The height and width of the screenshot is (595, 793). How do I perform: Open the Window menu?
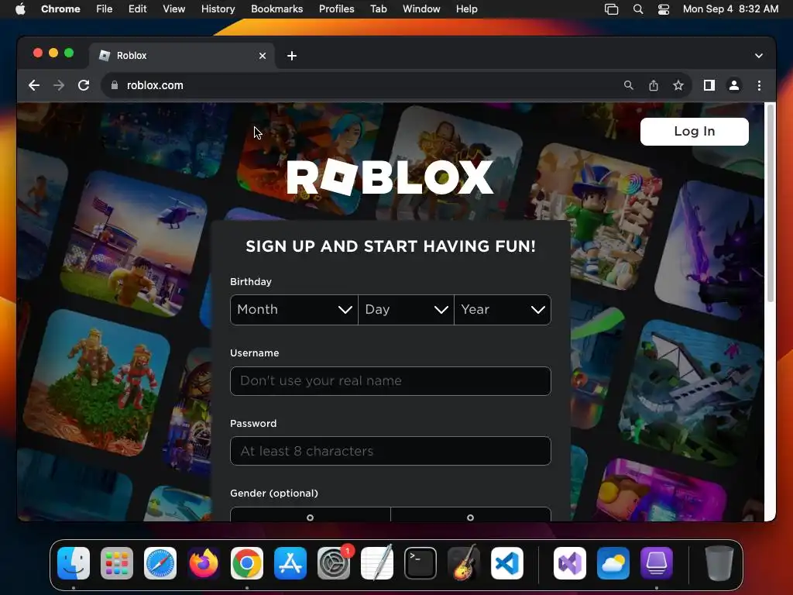421,9
